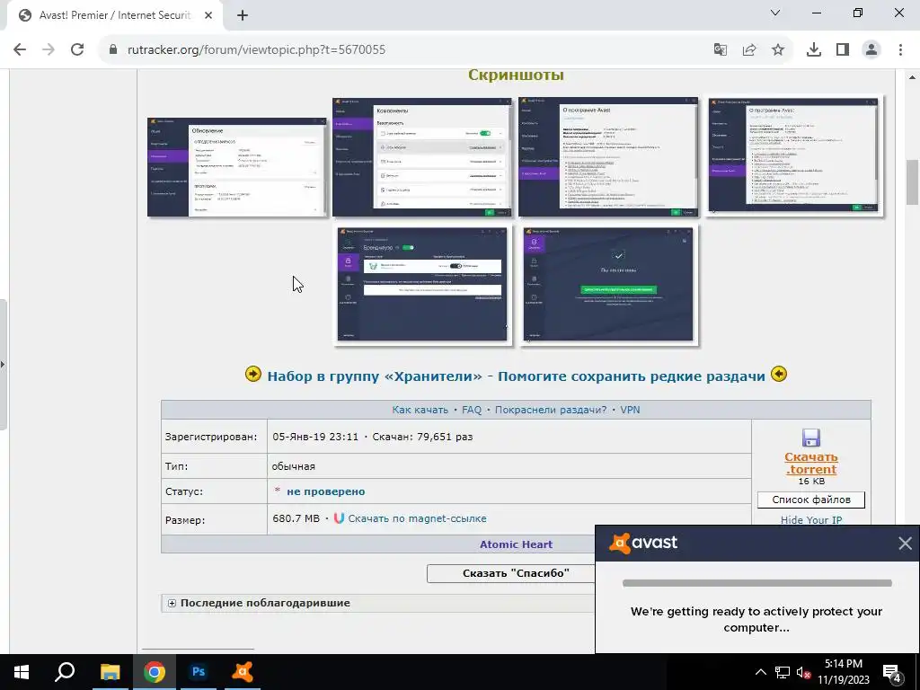Open the third screenshot О программе Avast
Image resolution: width=920 pixels, height=690 pixels.
click(x=608, y=157)
